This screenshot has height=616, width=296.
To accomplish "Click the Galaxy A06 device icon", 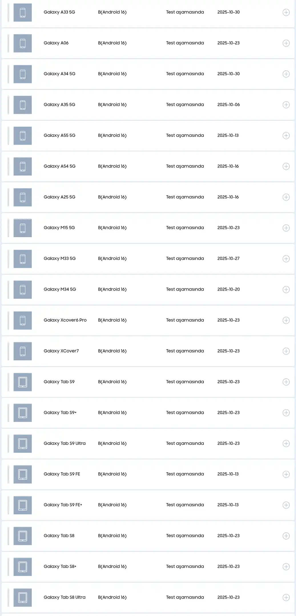I will click(23, 43).
